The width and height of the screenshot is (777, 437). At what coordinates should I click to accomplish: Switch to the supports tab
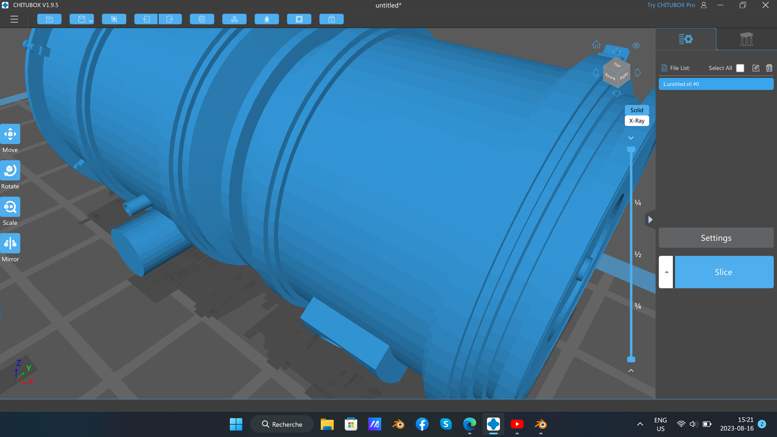click(x=746, y=39)
